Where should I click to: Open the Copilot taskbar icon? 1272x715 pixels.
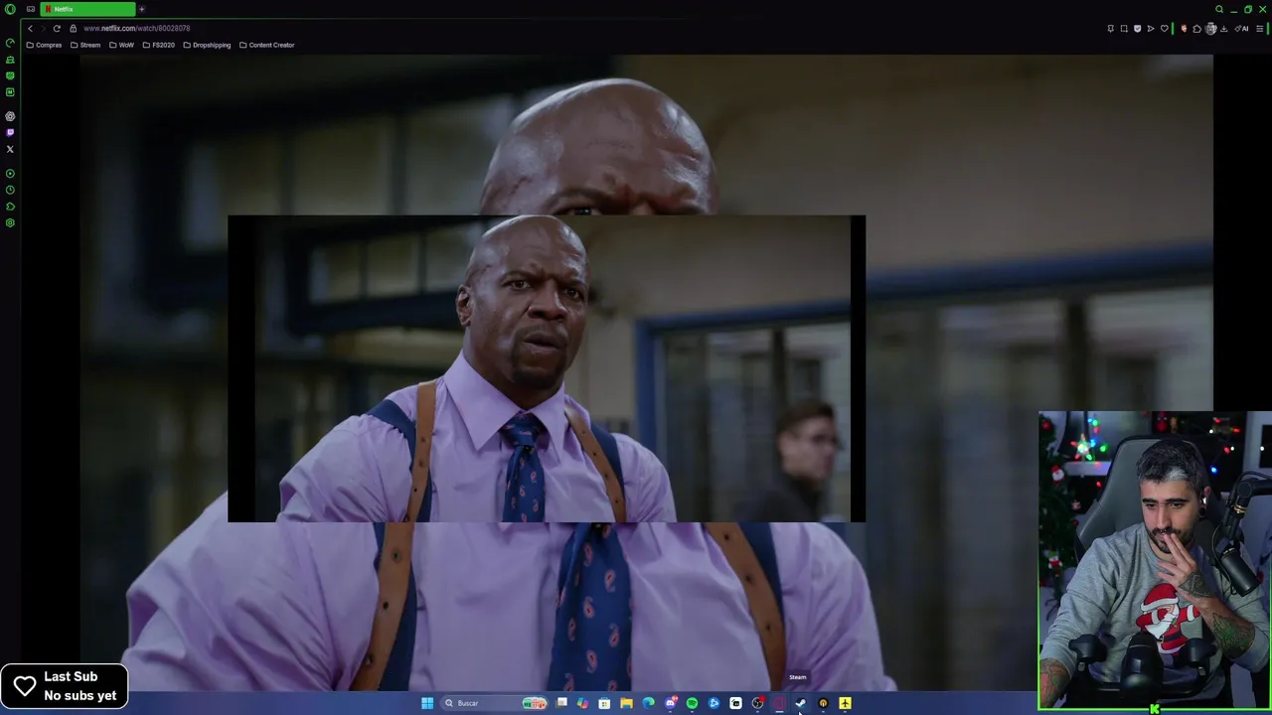[582, 703]
